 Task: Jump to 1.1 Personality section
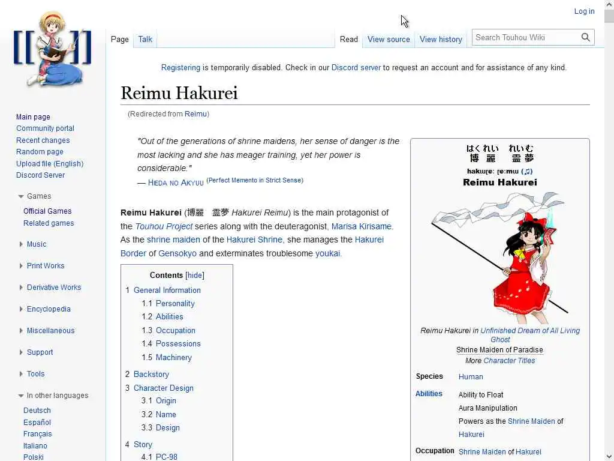[x=175, y=303]
